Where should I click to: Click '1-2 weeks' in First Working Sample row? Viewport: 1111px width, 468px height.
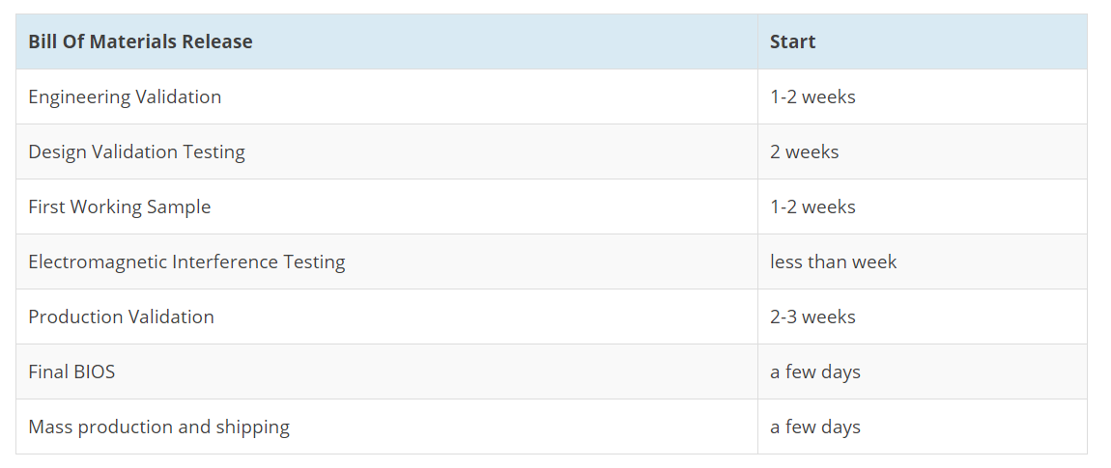pos(922,206)
